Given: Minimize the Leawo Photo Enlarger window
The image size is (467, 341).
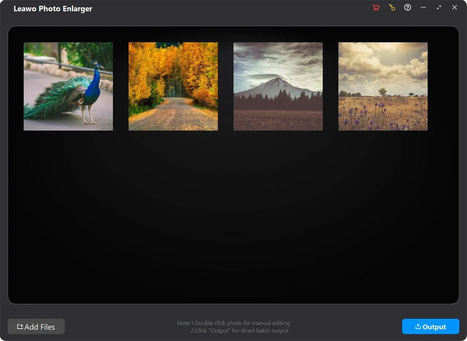Looking at the screenshot, I should click(x=423, y=7).
